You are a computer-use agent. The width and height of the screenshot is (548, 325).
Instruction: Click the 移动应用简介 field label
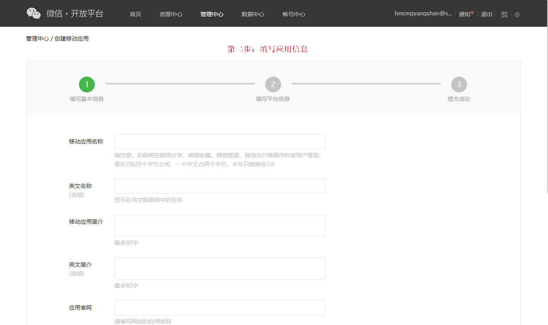coord(86,222)
